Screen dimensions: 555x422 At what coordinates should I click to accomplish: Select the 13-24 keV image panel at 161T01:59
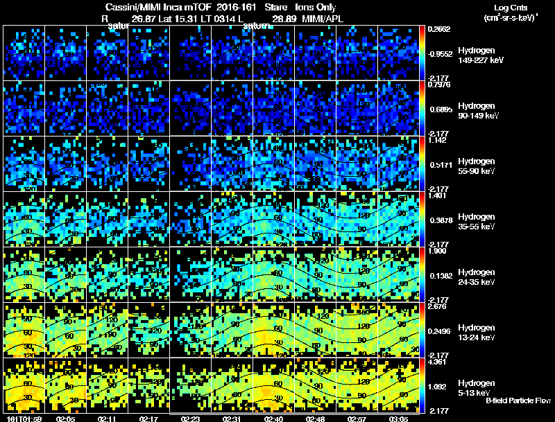pyautogui.click(x=24, y=330)
